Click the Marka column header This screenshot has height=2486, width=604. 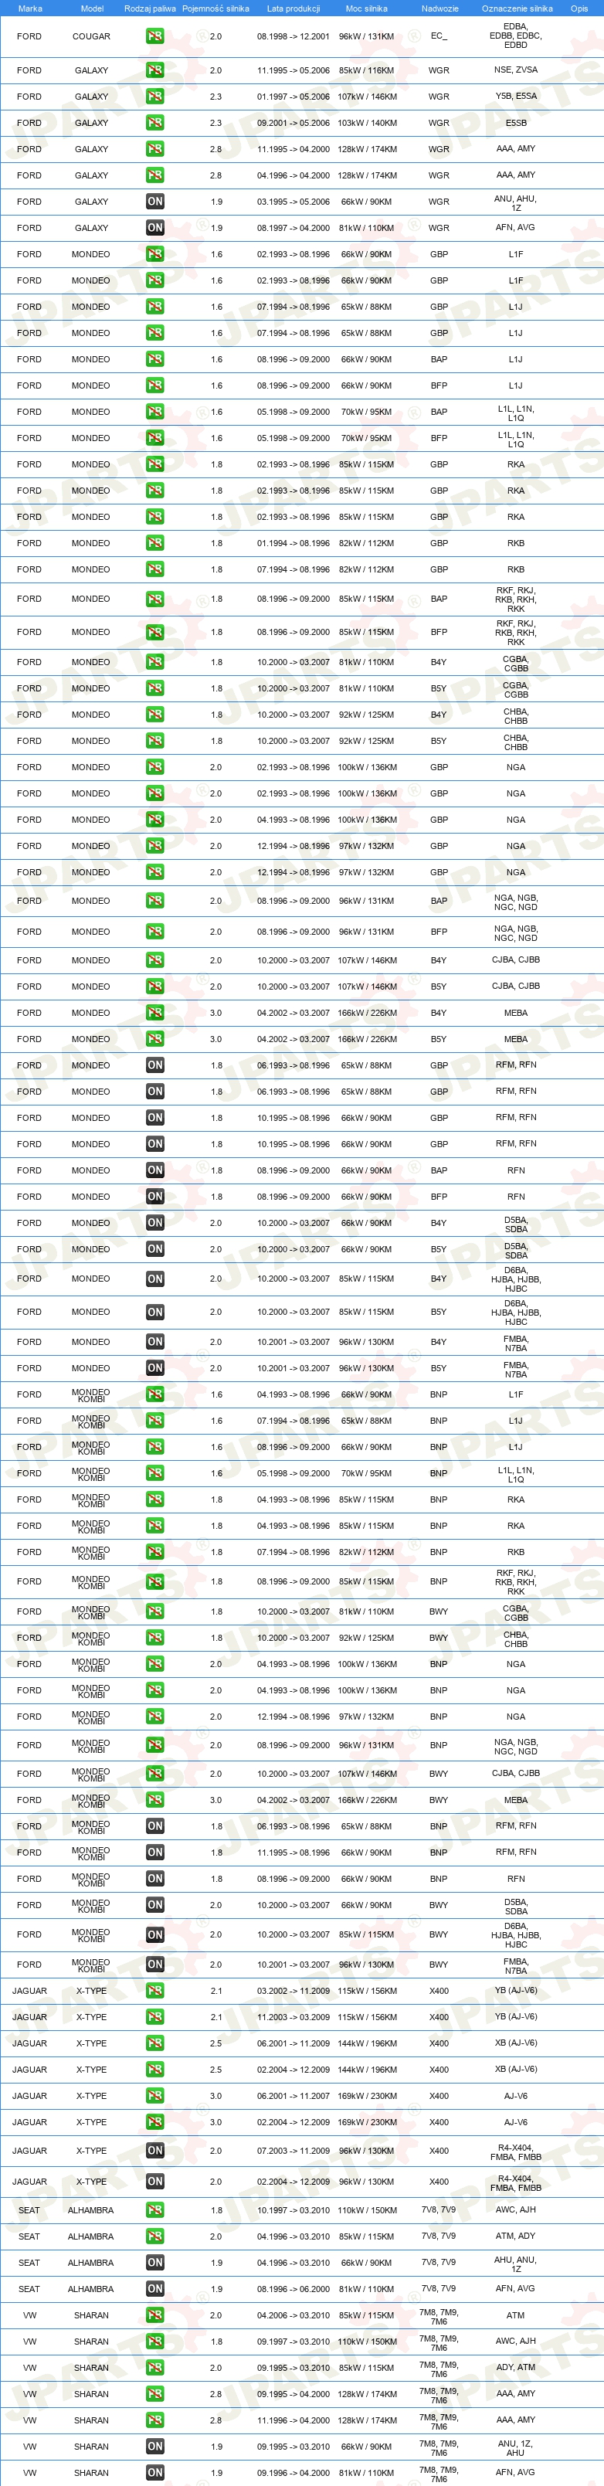click(30, 8)
